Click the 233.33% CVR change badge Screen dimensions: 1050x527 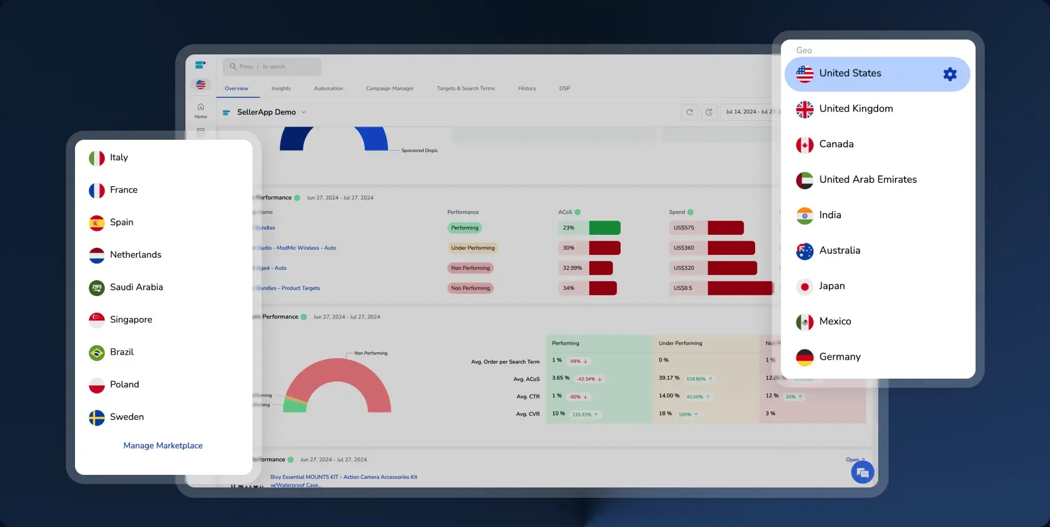[x=585, y=415]
